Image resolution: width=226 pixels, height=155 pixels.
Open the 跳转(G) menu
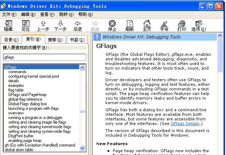pyautogui.click(x=66, y=14)
